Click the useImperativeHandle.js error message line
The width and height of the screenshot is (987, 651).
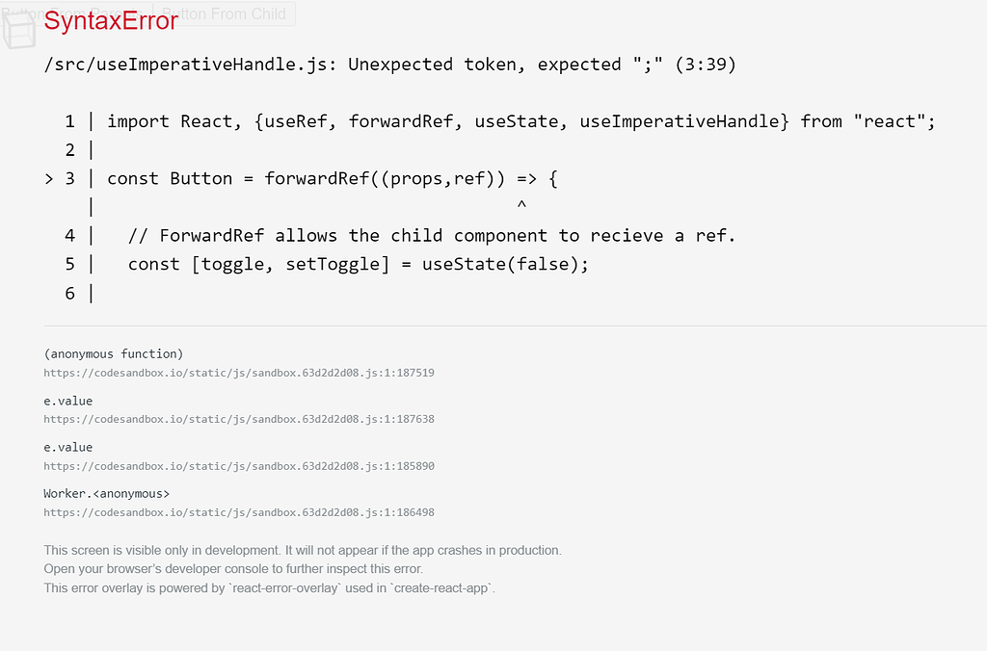(389, 65)
